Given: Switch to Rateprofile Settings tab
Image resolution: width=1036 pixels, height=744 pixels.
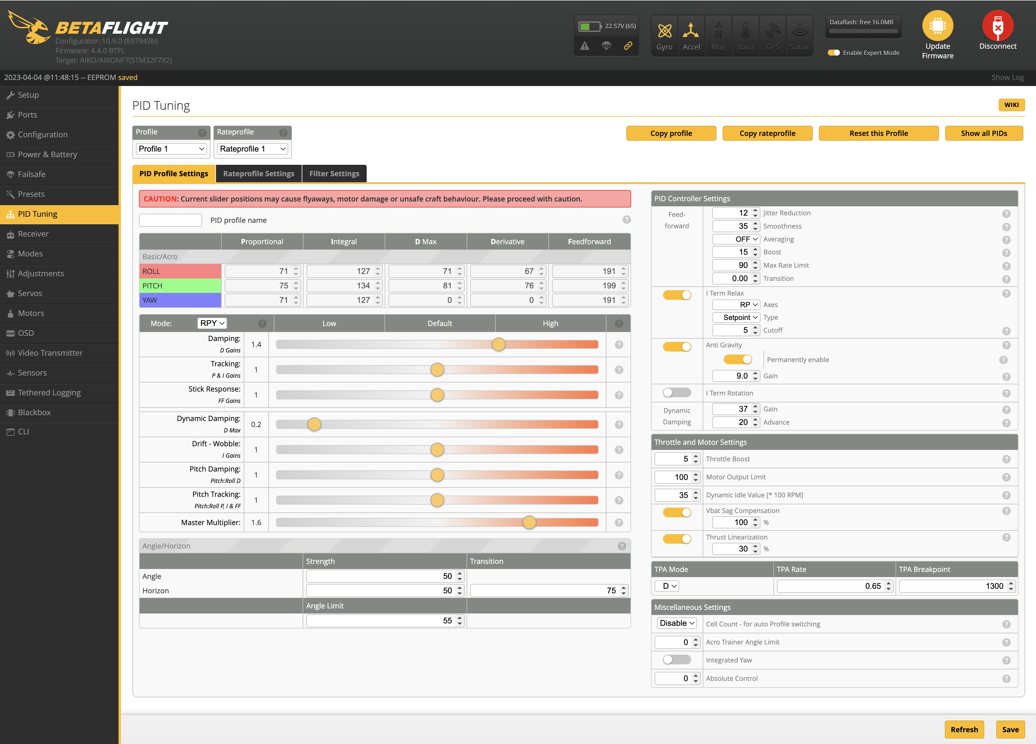Looking at the screenshot, I should coord(258,174).
